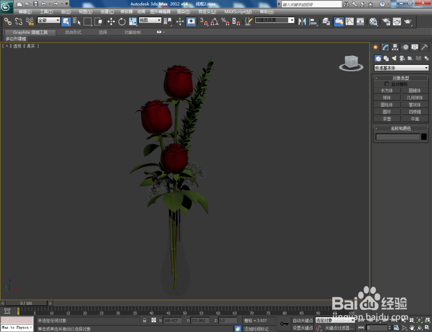The width and height of the screenshot is (432, 332).
Task: Toggle 3D Snaps
Action: click(204, 21)
